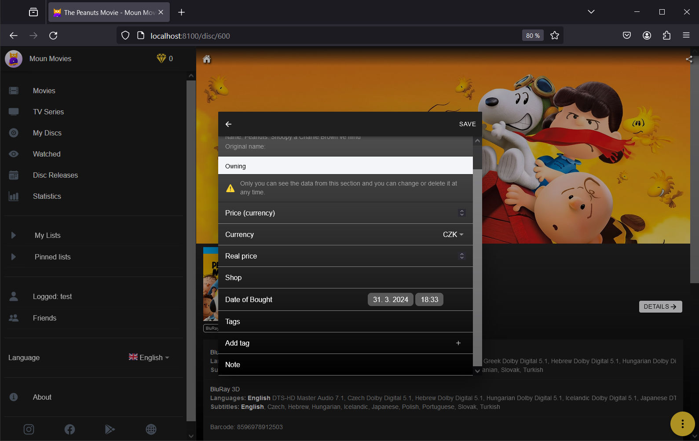Expand the My Lists section
Image resolution: width=699 pixels, height=441 pixels.
pyautogui.click(x=14, y=235)
